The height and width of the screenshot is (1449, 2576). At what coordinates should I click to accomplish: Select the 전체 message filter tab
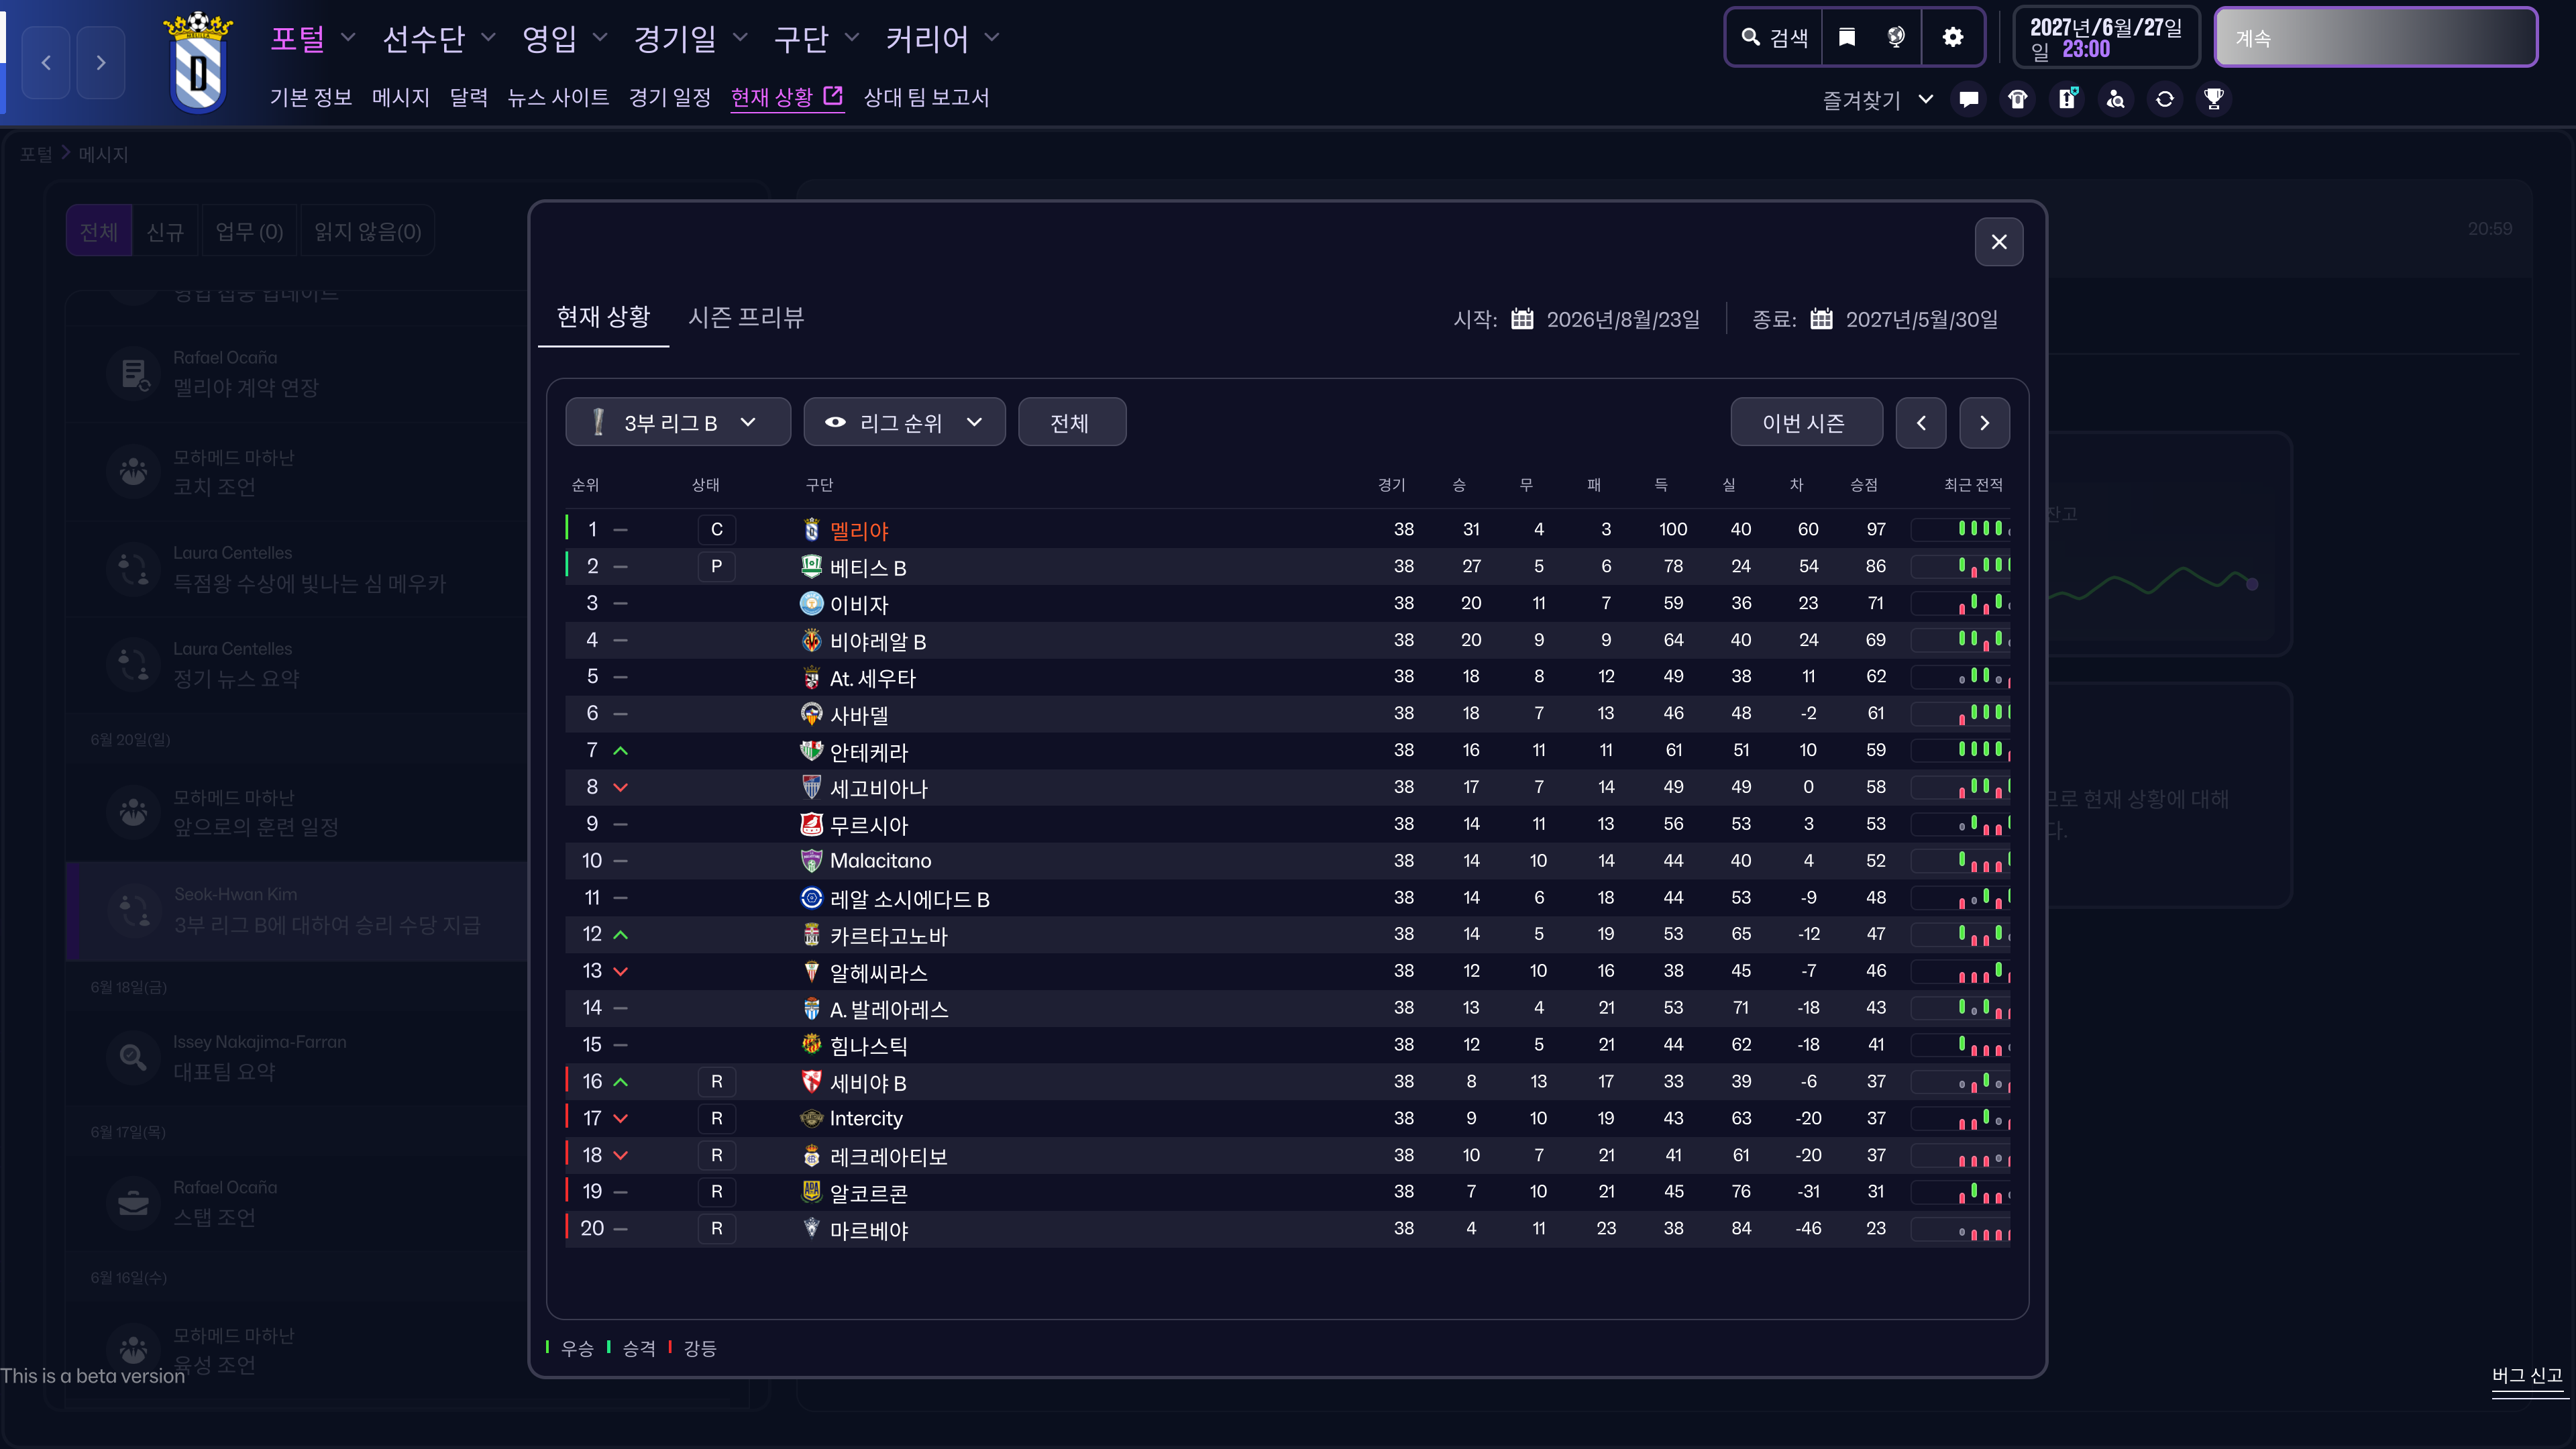tap(98, 232)
